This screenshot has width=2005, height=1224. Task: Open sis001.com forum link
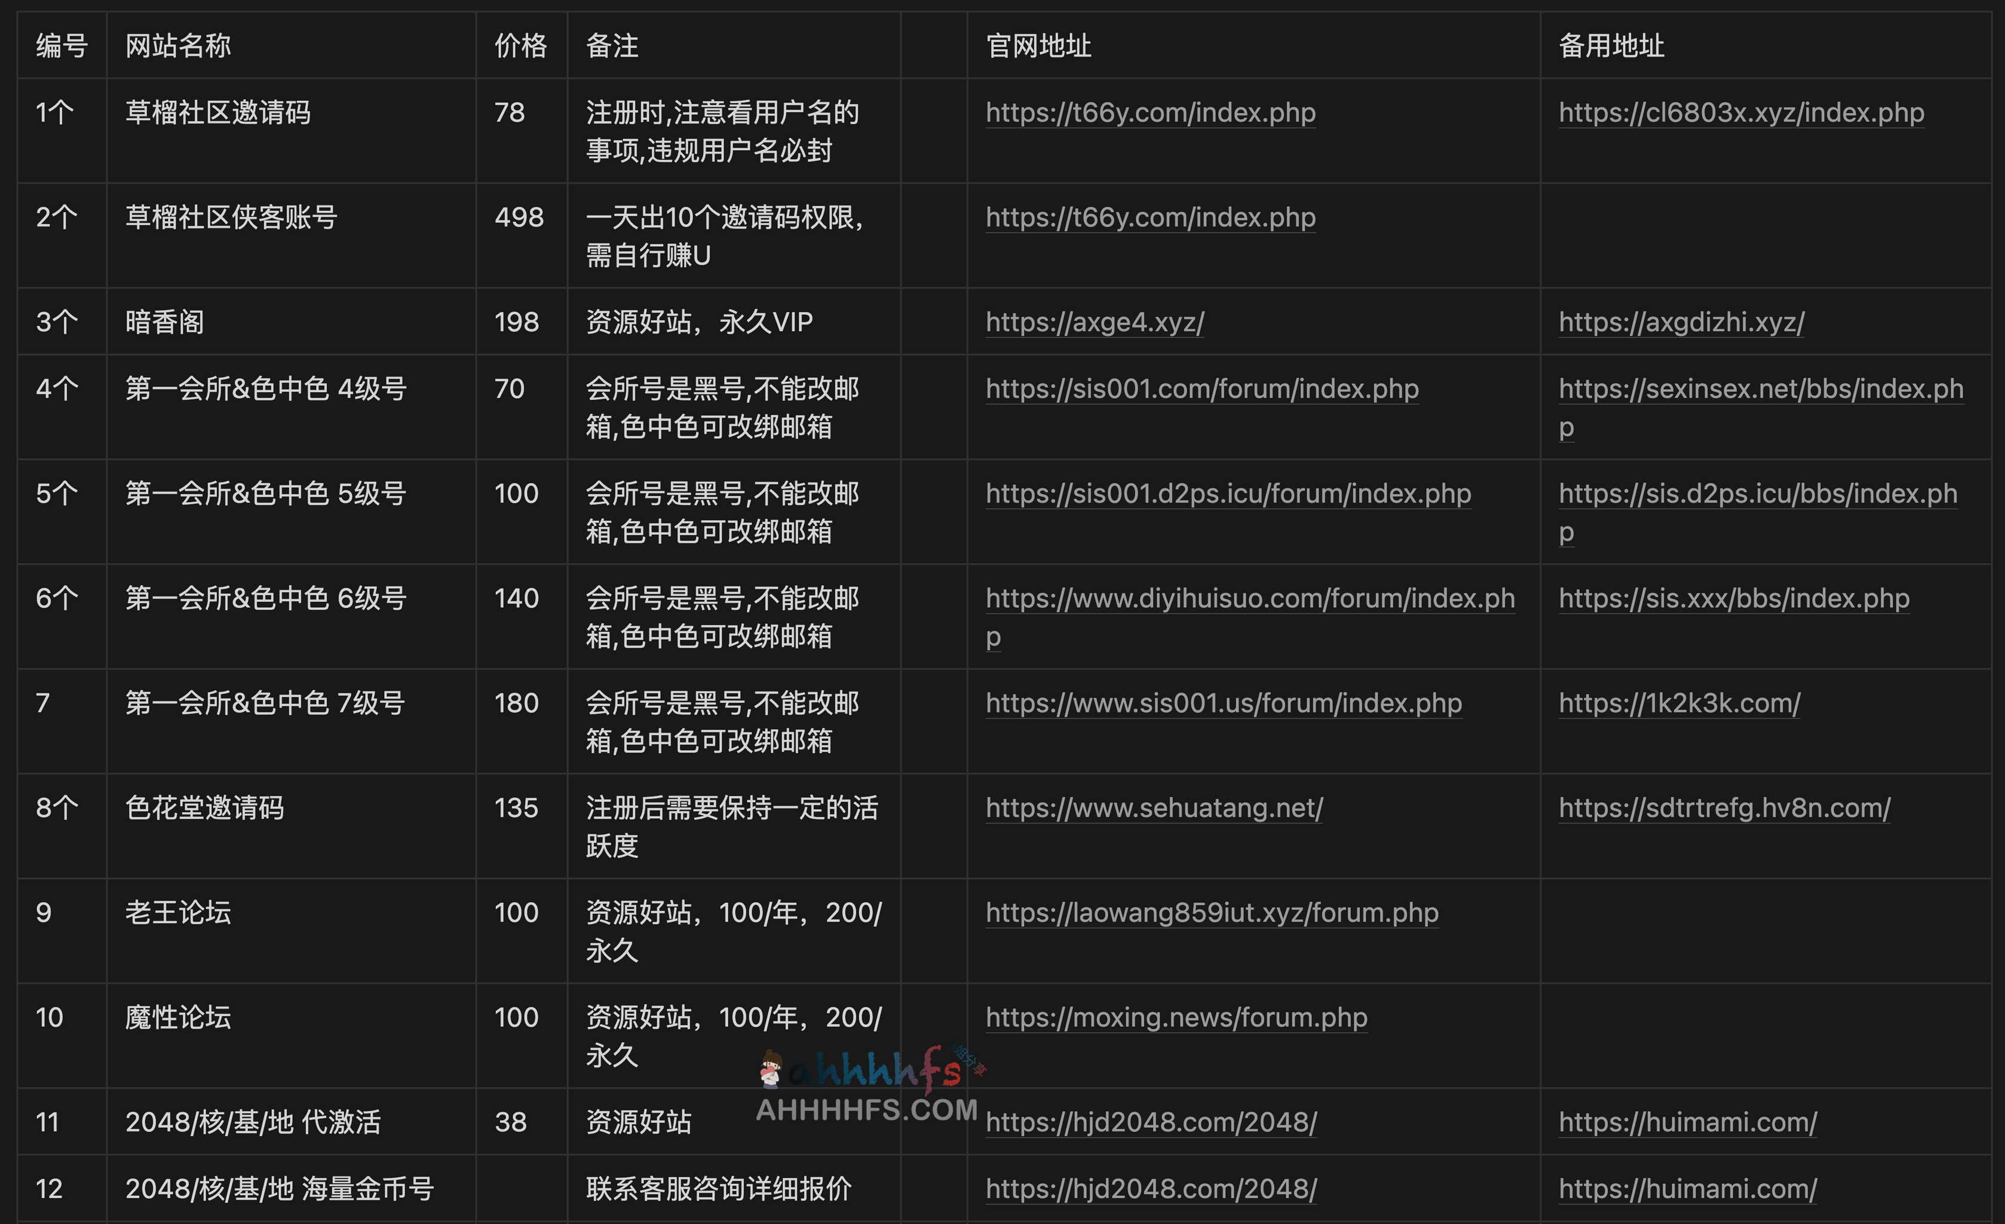1202,389
